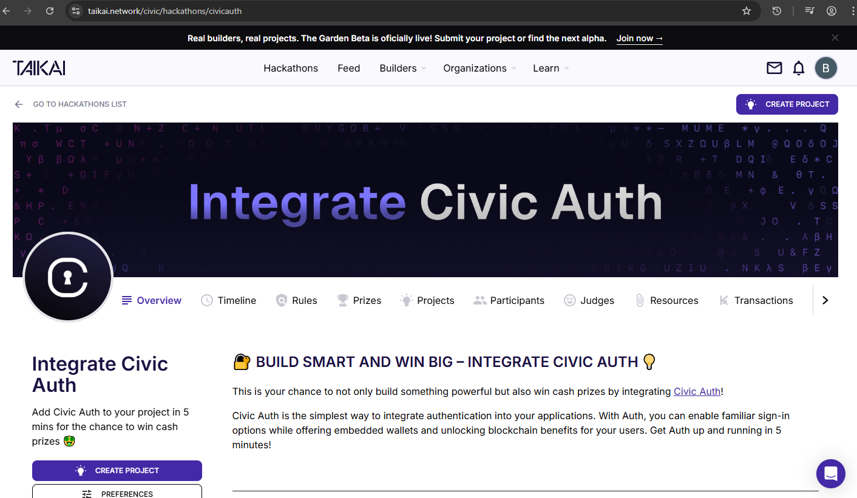Click the Civic keyhole logo avatar
This screenshot has width=857, height=498.
tap(68, 277)
